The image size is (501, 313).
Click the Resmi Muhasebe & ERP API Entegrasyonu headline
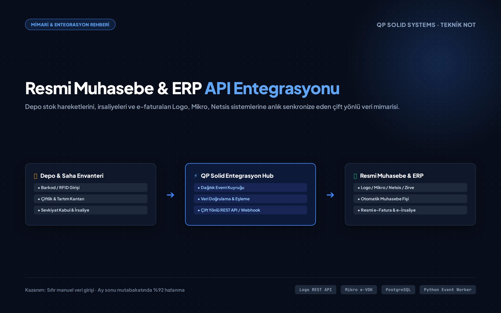tap(182, 88)
